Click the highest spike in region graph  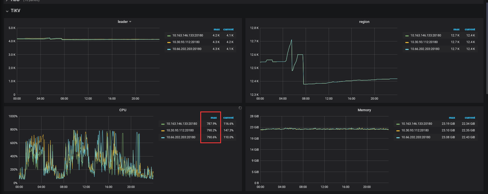tap(291, 40)
